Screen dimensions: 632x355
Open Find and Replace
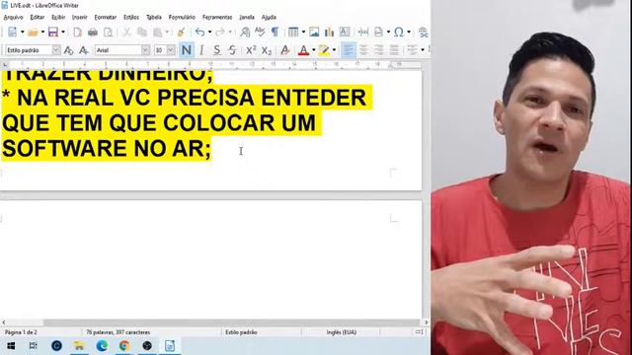click(245, 32)
